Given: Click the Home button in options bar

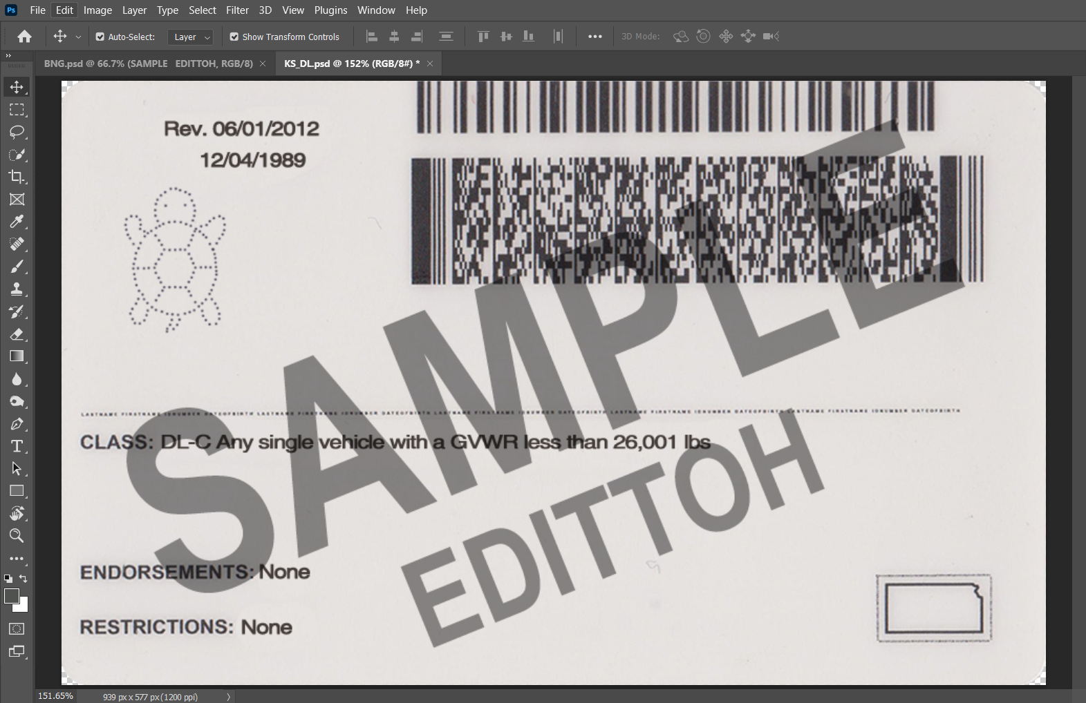Looking at the screenshot, I should (25, 37).
